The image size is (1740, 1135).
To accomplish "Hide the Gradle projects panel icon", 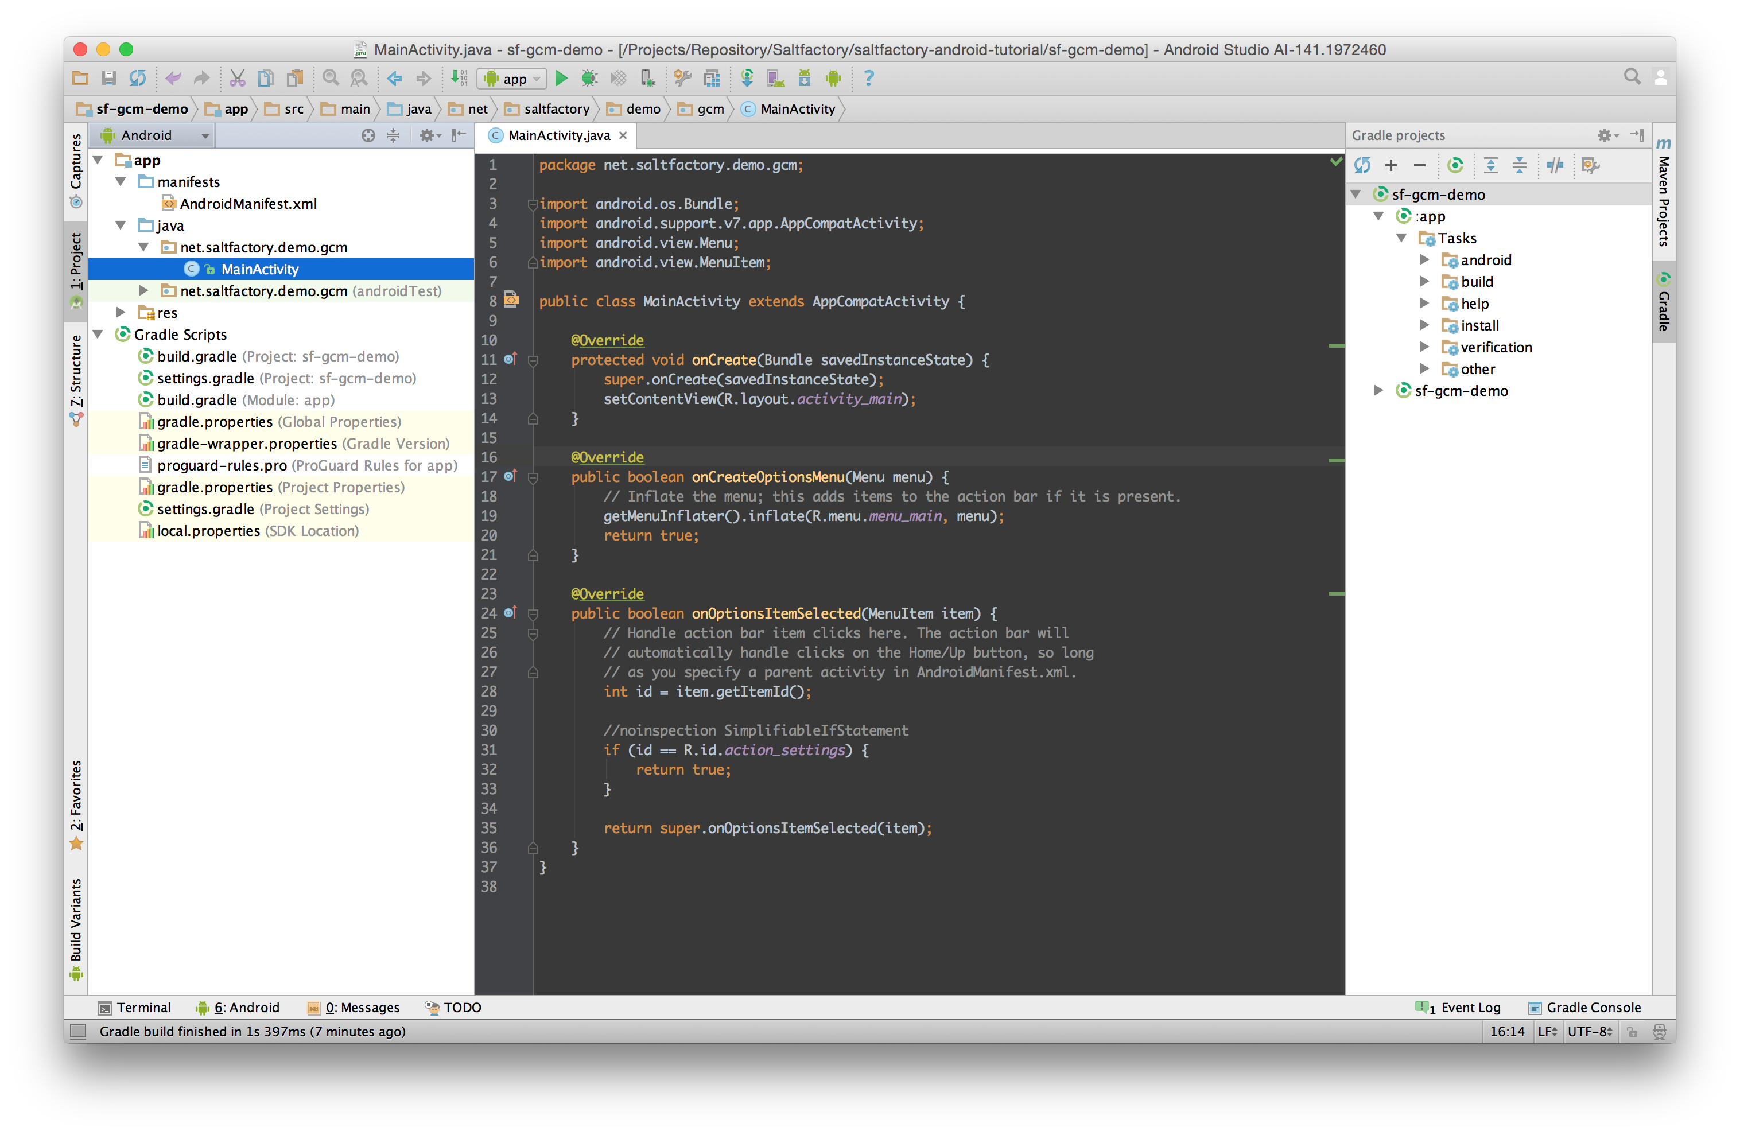I will 1637,135.
